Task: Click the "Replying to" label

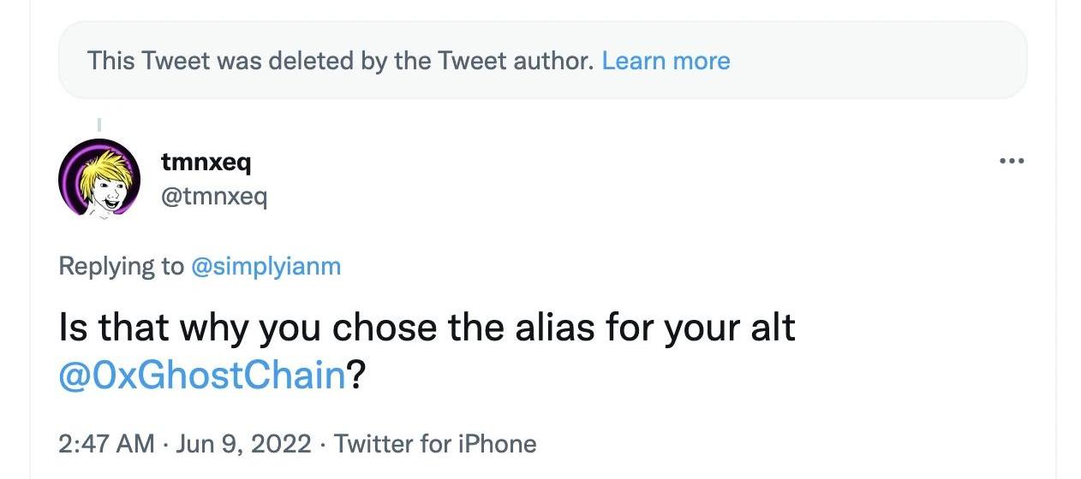Action: [121, 266]
